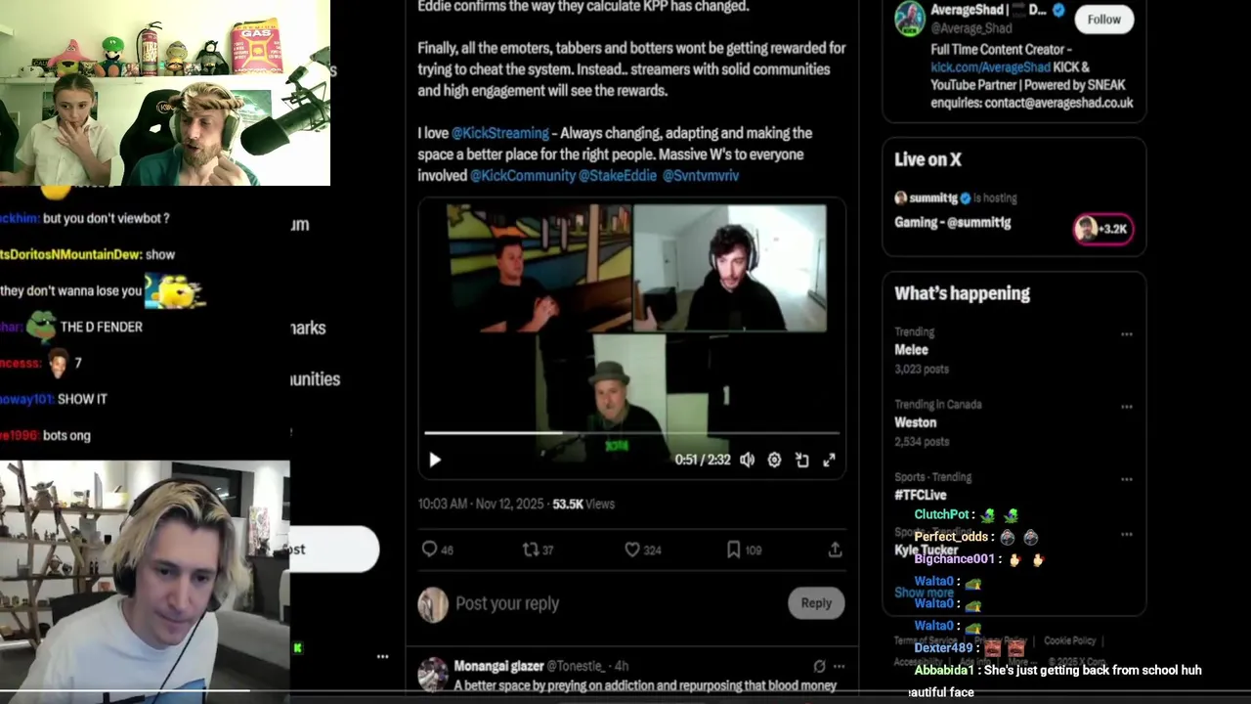1251x704 pixels.
Task: Open Gaming - @summit1g live broadcast
Action: 953,223
